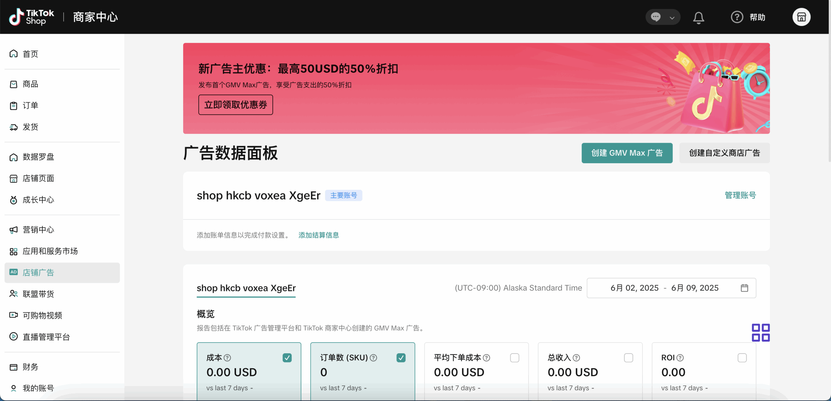This screenshot has height=401, width=831.
Task: Click the notification bell icon
Action: (698, 18)
